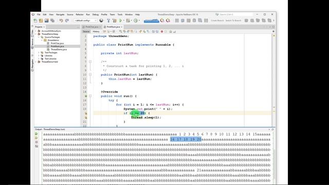
Task: Click the Shift Line Left icon in the editor toolbar
Action: (x=153, y=31)
